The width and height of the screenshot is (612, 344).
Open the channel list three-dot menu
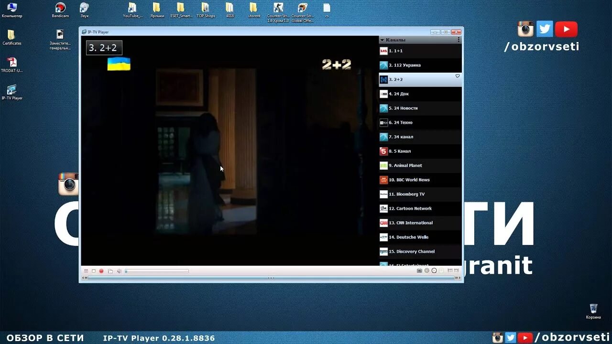click(x=459, y=40)
